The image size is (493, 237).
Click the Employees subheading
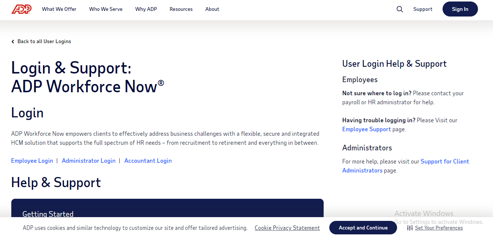360,79
